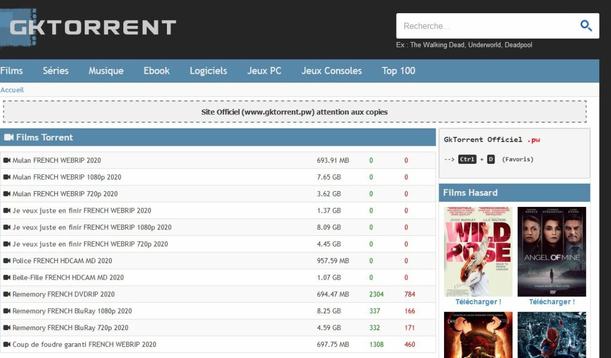
Task: Open Police FRENCH HDCAM MD 2020
Action: pos(62,261)
